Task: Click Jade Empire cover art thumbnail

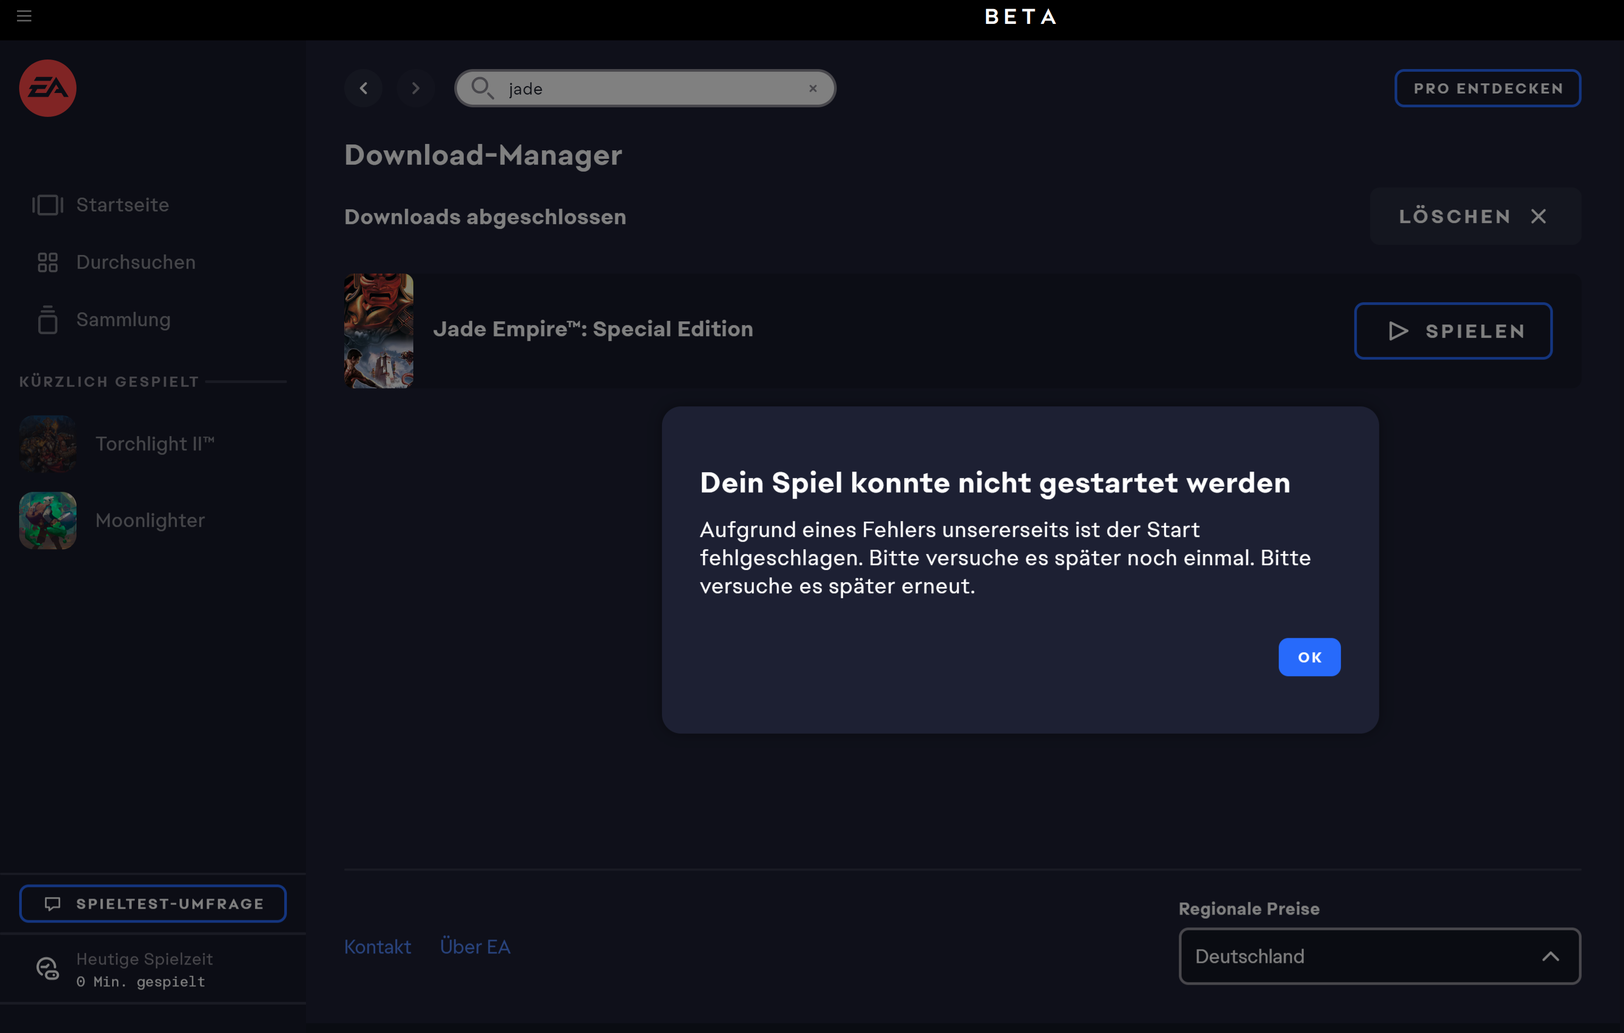Action: (379, 330)
